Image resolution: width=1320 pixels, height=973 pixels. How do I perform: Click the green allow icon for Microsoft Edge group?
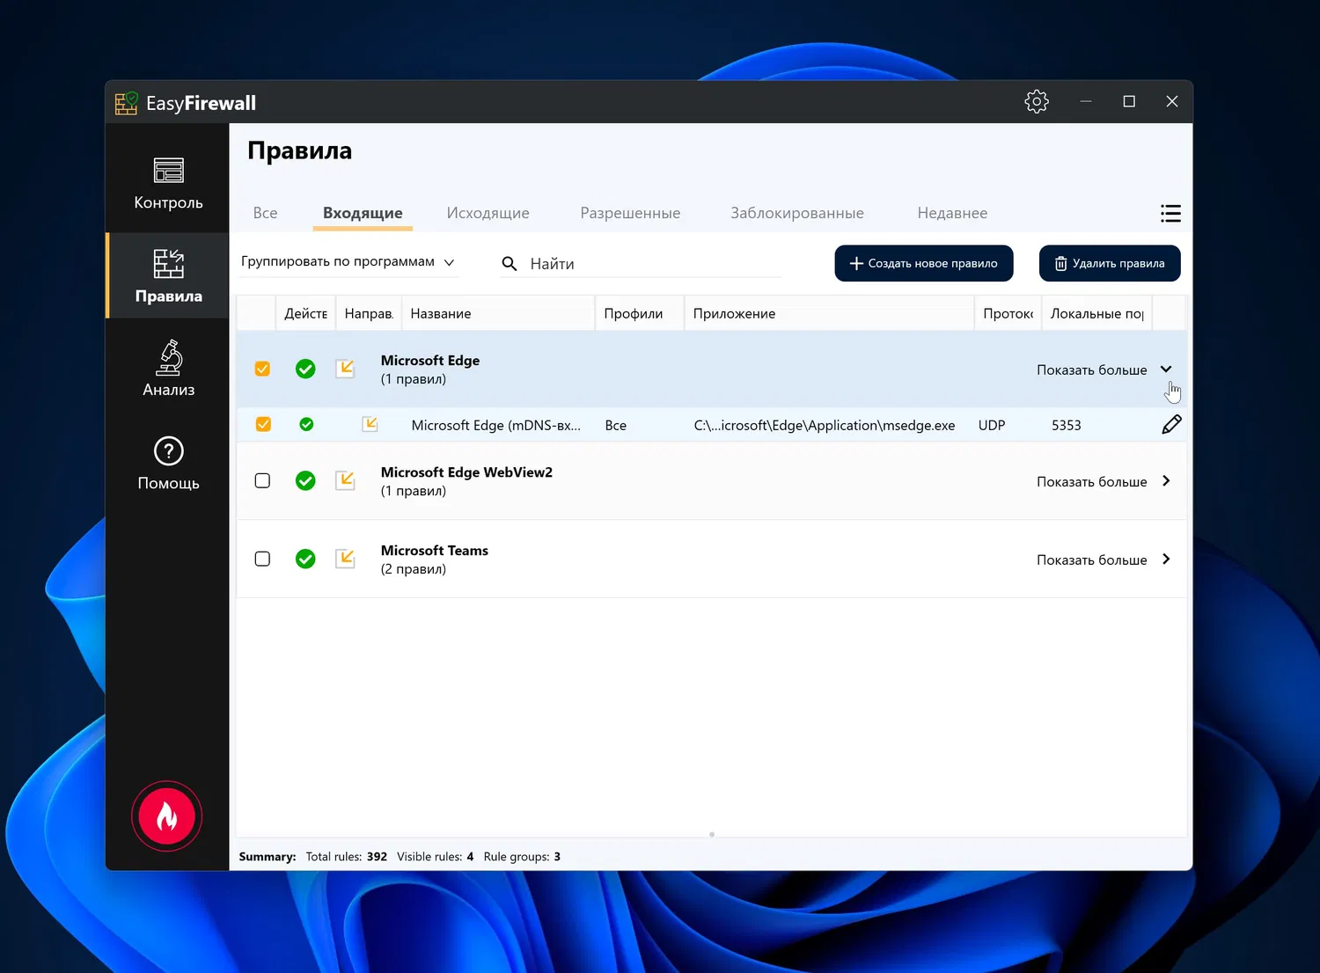[305, 369]
